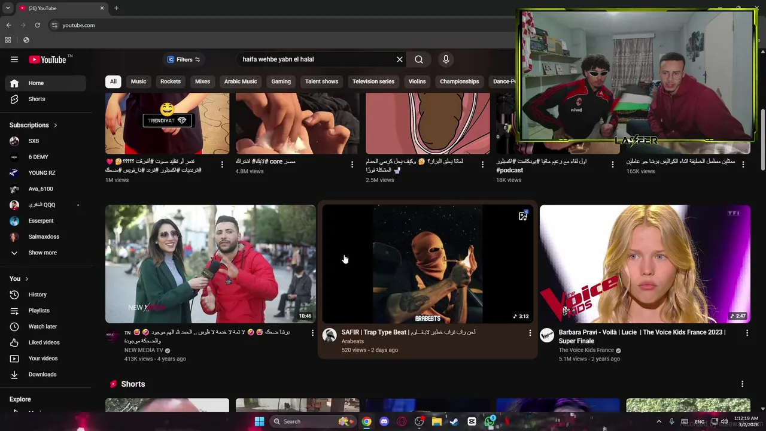Show hidden system tray icons chevron
766x431 pixels.
coord(659,421)
